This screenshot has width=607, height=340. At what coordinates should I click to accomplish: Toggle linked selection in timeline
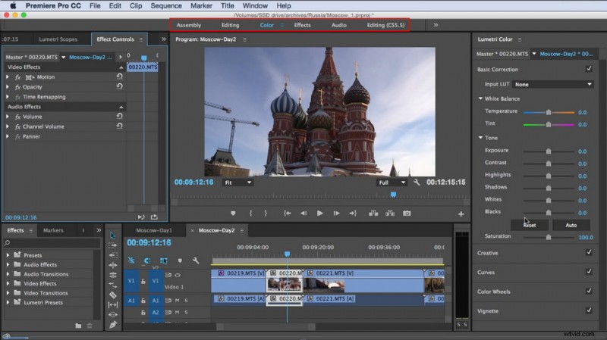[x=164, y=260]
